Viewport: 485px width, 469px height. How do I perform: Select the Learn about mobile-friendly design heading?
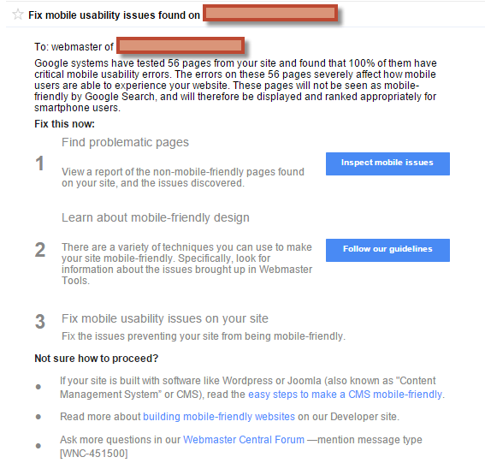[x=156, y=217]
